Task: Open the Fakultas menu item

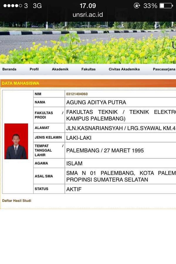Action: pyautogui.click(x=88, y=69)
